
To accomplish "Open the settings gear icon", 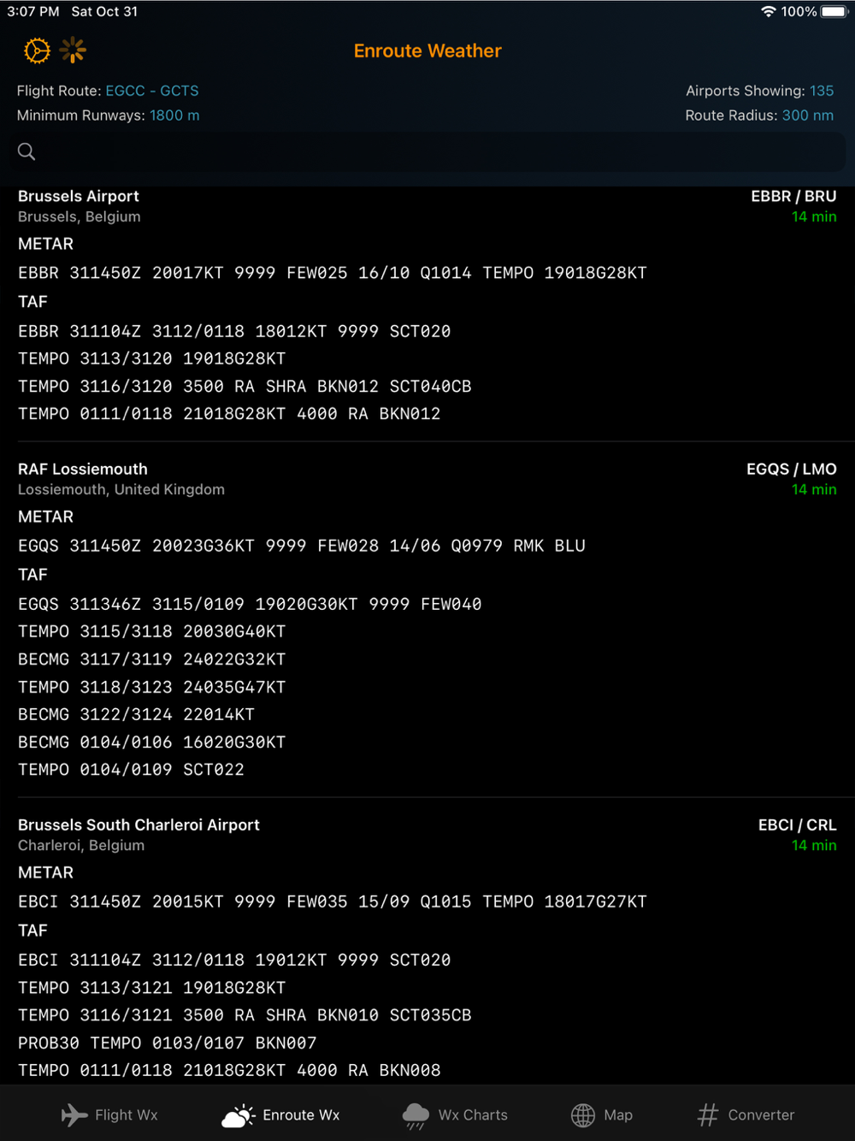I will (x=37, y=51).
